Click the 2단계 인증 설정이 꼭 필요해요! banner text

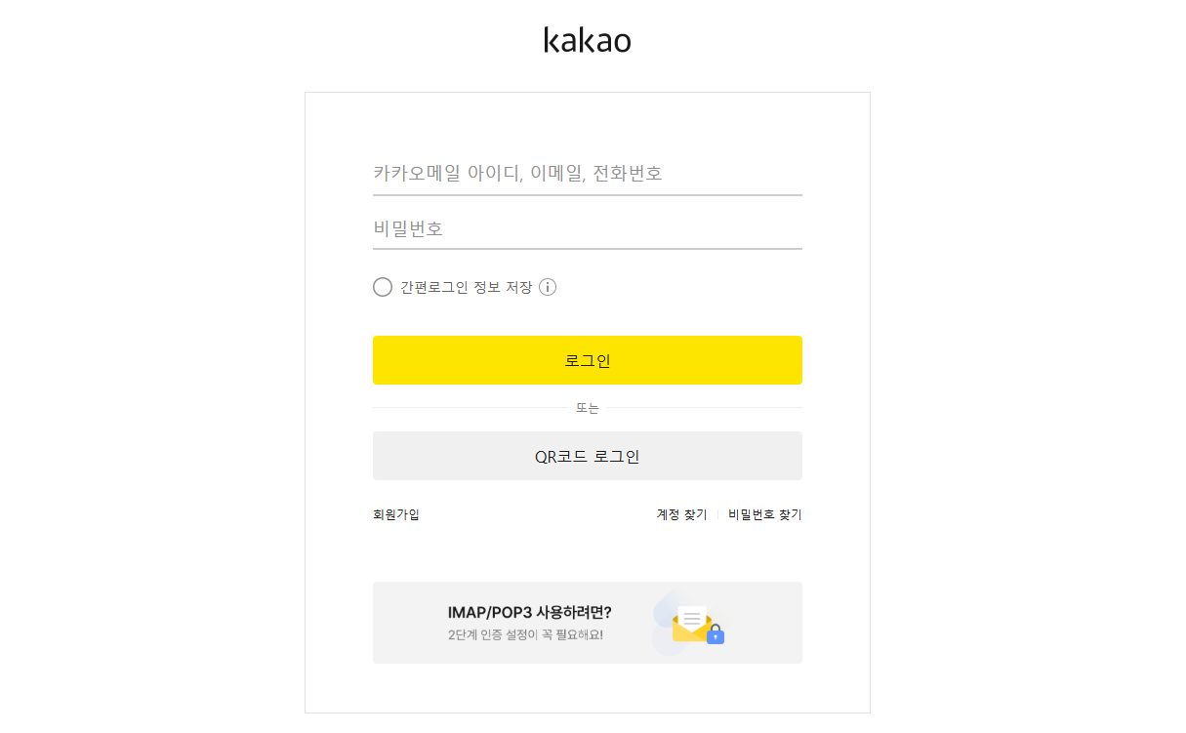525,635
